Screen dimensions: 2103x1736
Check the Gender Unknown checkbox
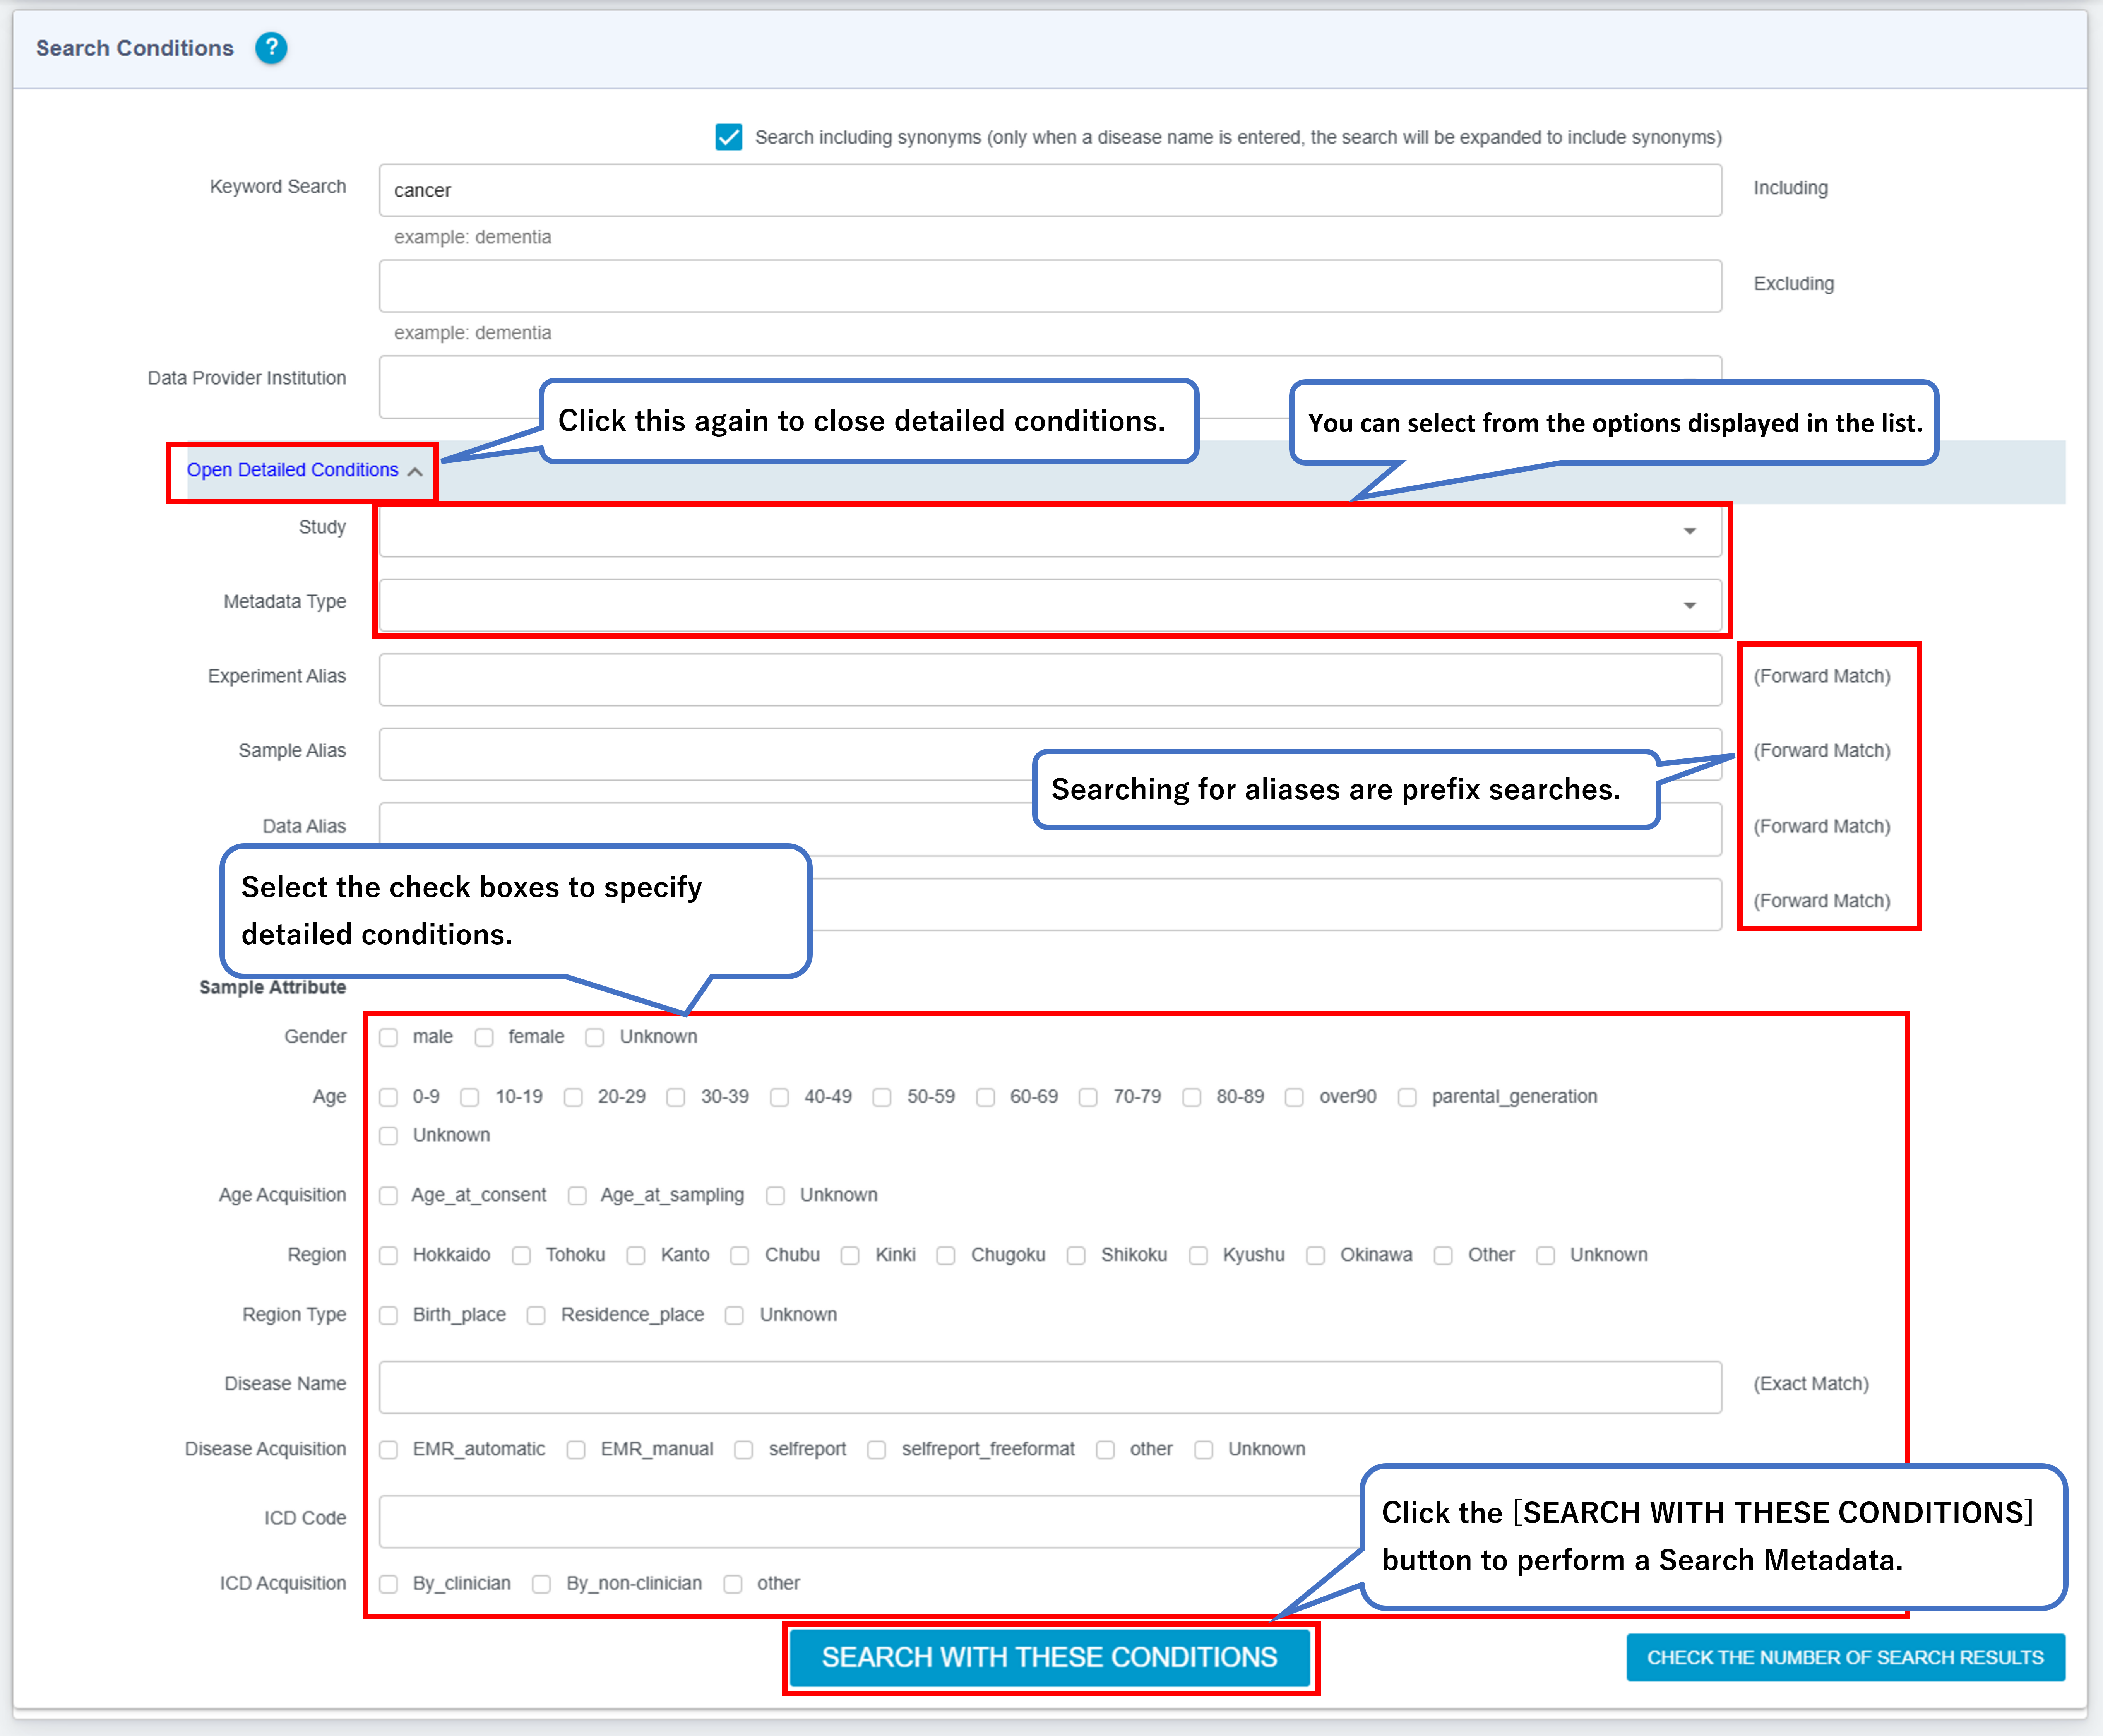point(595,1037)
